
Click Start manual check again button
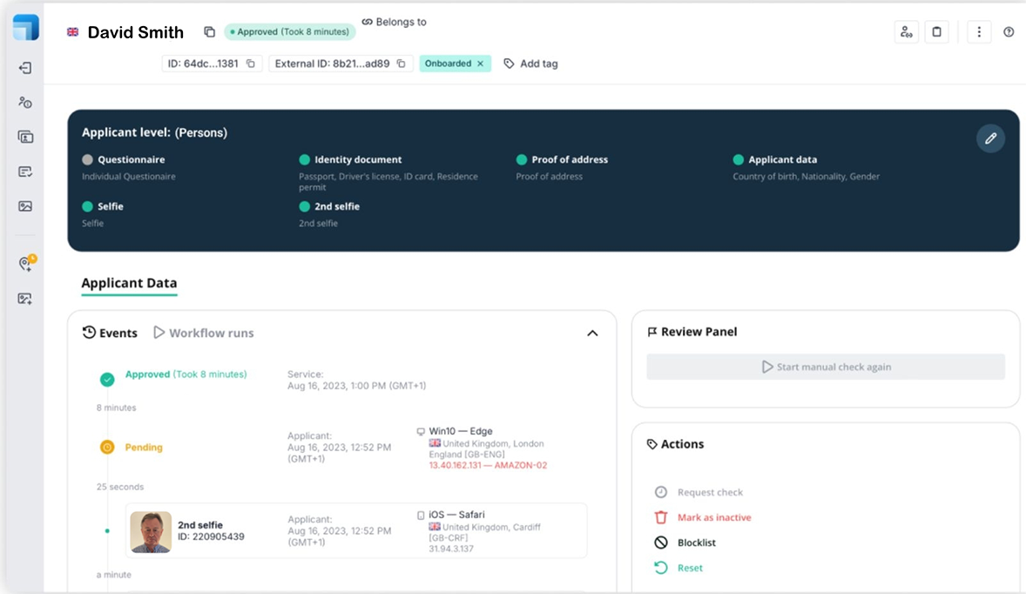[x=826, y=367]
